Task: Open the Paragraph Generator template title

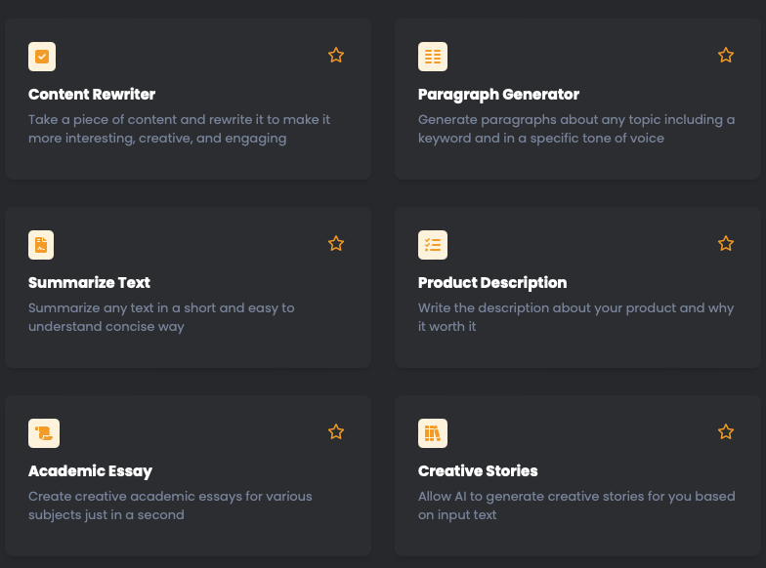Action: point(498,95)
